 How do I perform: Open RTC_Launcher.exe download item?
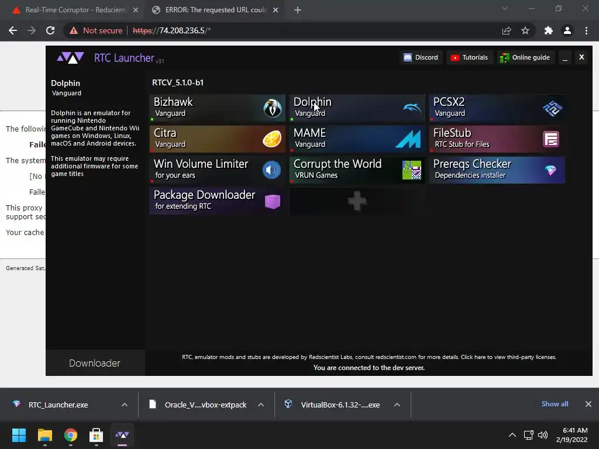57,405
